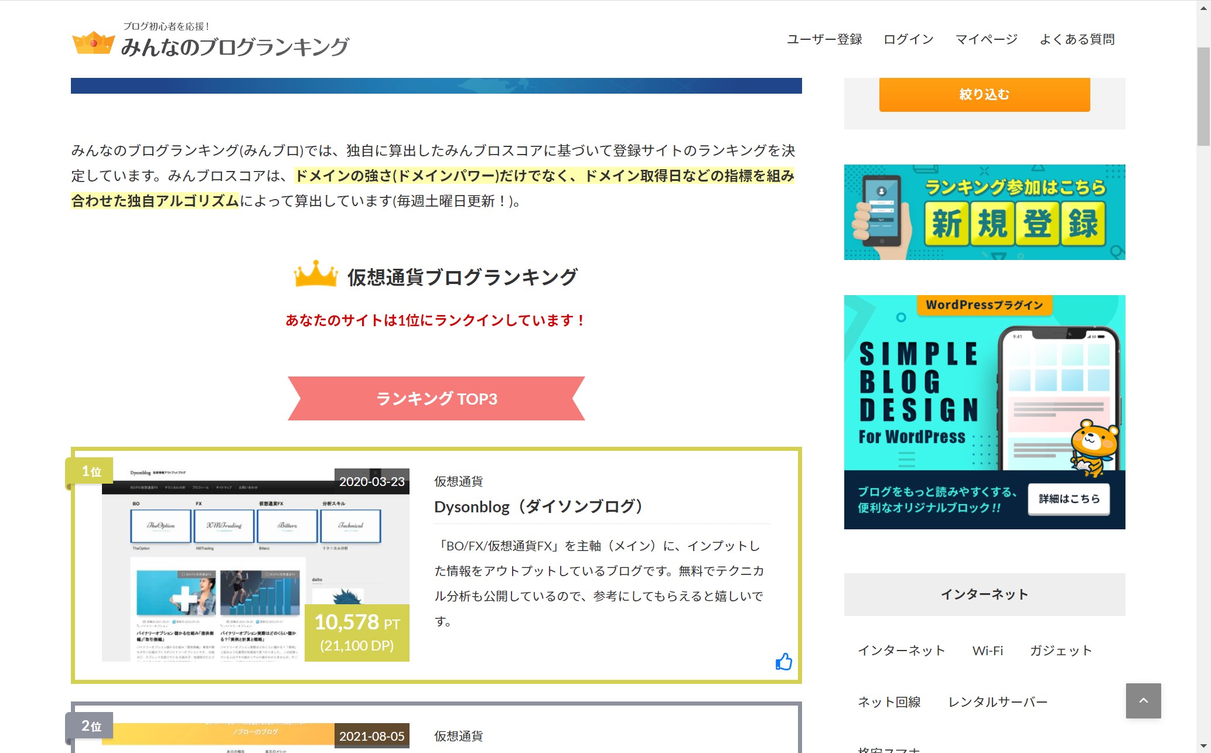Image resolution: width=1211 pixels, height=753 pixels.
Task: Click scrollbar down arrow
Action: point(1203,747)
